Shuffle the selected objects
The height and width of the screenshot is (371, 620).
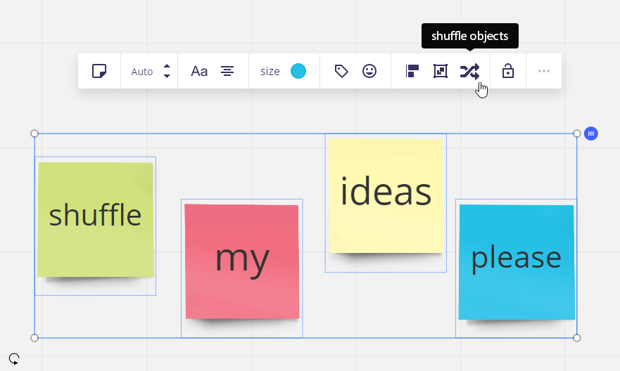[x=469, y=72]
